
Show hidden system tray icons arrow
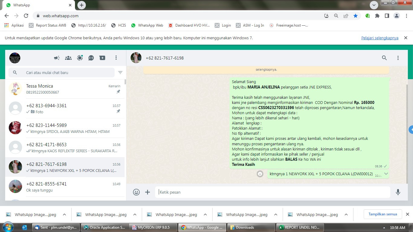pos(384,228)
